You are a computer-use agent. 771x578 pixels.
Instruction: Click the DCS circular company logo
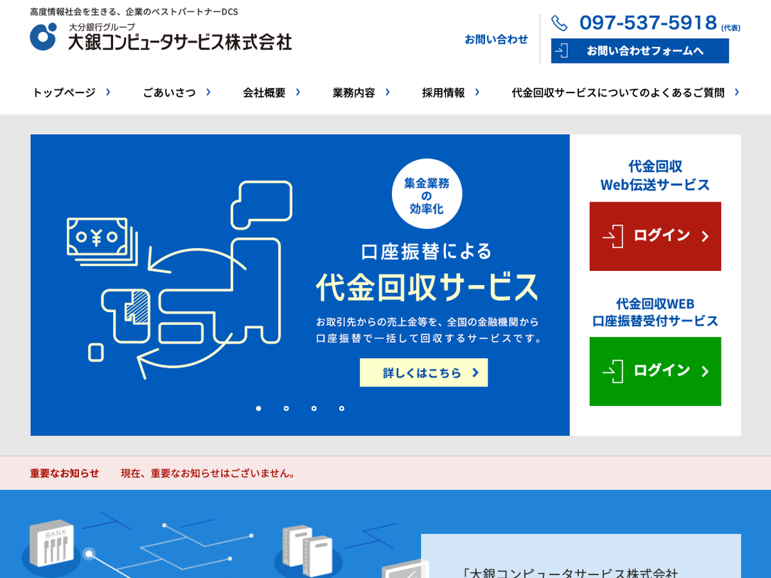[43, 37]
